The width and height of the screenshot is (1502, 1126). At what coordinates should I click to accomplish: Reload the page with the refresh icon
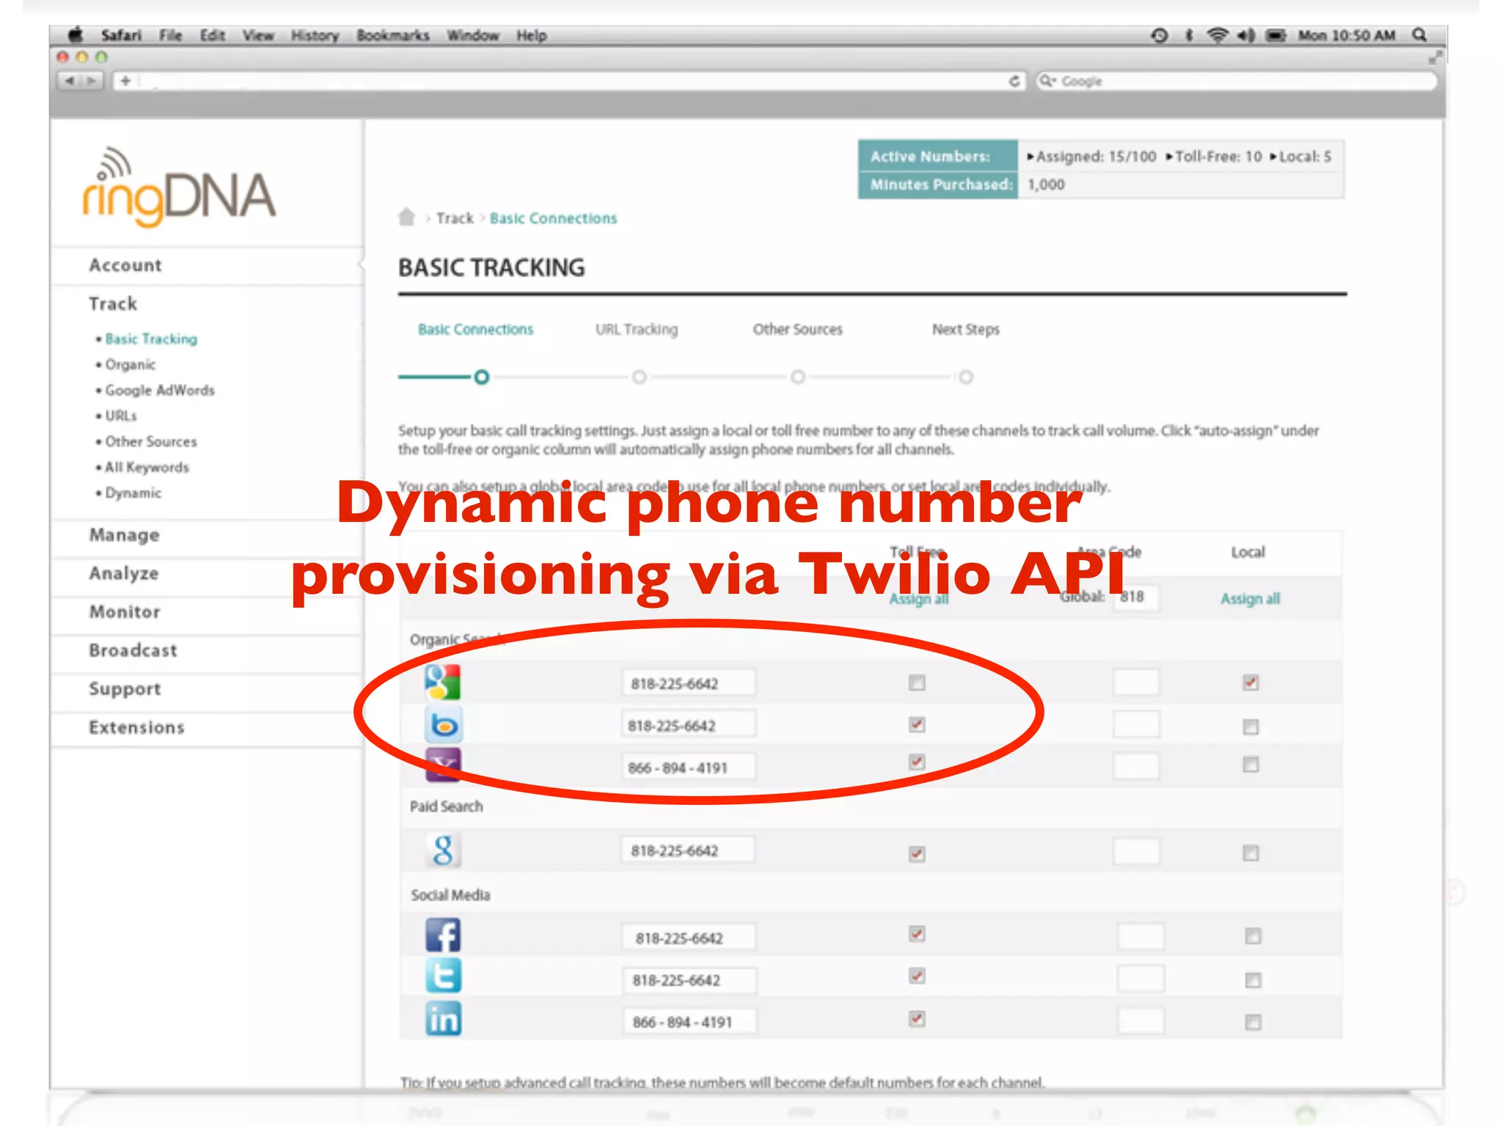tap(1014, 81)
